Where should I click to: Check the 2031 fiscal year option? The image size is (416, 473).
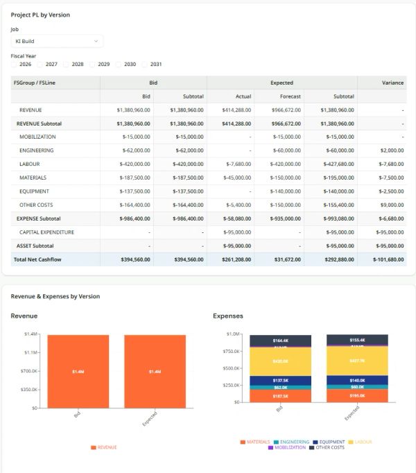coord(144,64)
